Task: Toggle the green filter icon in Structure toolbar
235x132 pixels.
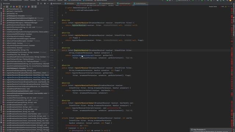Action: 11,7
